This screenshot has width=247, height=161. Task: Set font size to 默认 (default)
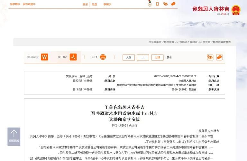[157, 58]
